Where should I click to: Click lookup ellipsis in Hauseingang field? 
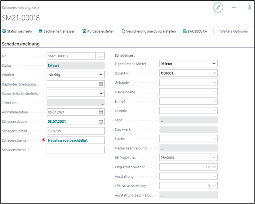tap(214, 92)
